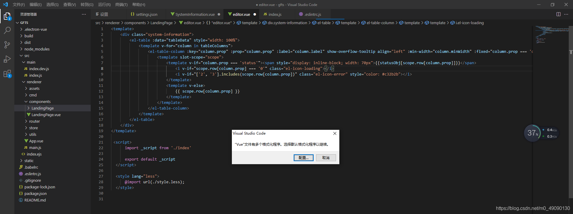Collapse the src folder

tap(53, 56)
